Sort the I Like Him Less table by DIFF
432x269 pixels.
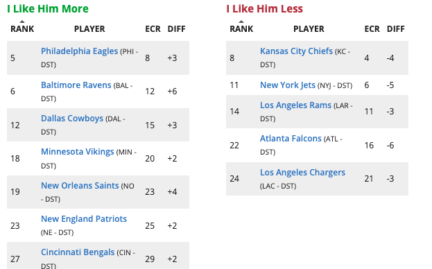(396, 29)
